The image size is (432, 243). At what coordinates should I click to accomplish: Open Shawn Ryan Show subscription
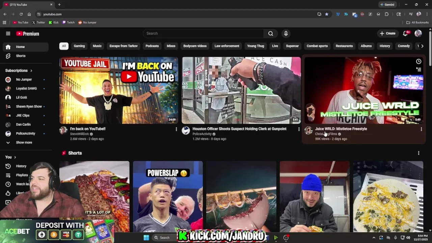tap(25, 106)
